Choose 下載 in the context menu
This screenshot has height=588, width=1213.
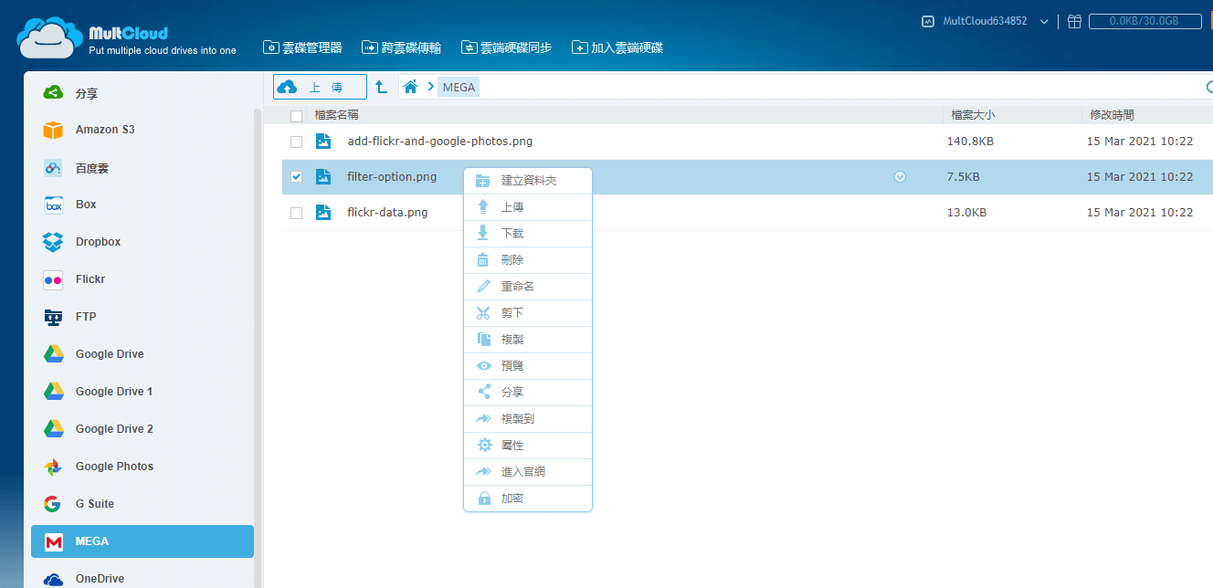pos(528,234)
